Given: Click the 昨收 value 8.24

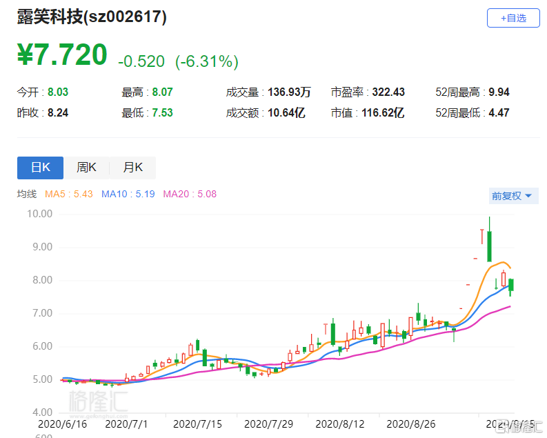Looking at the screenshot, I should click(58, 112).
